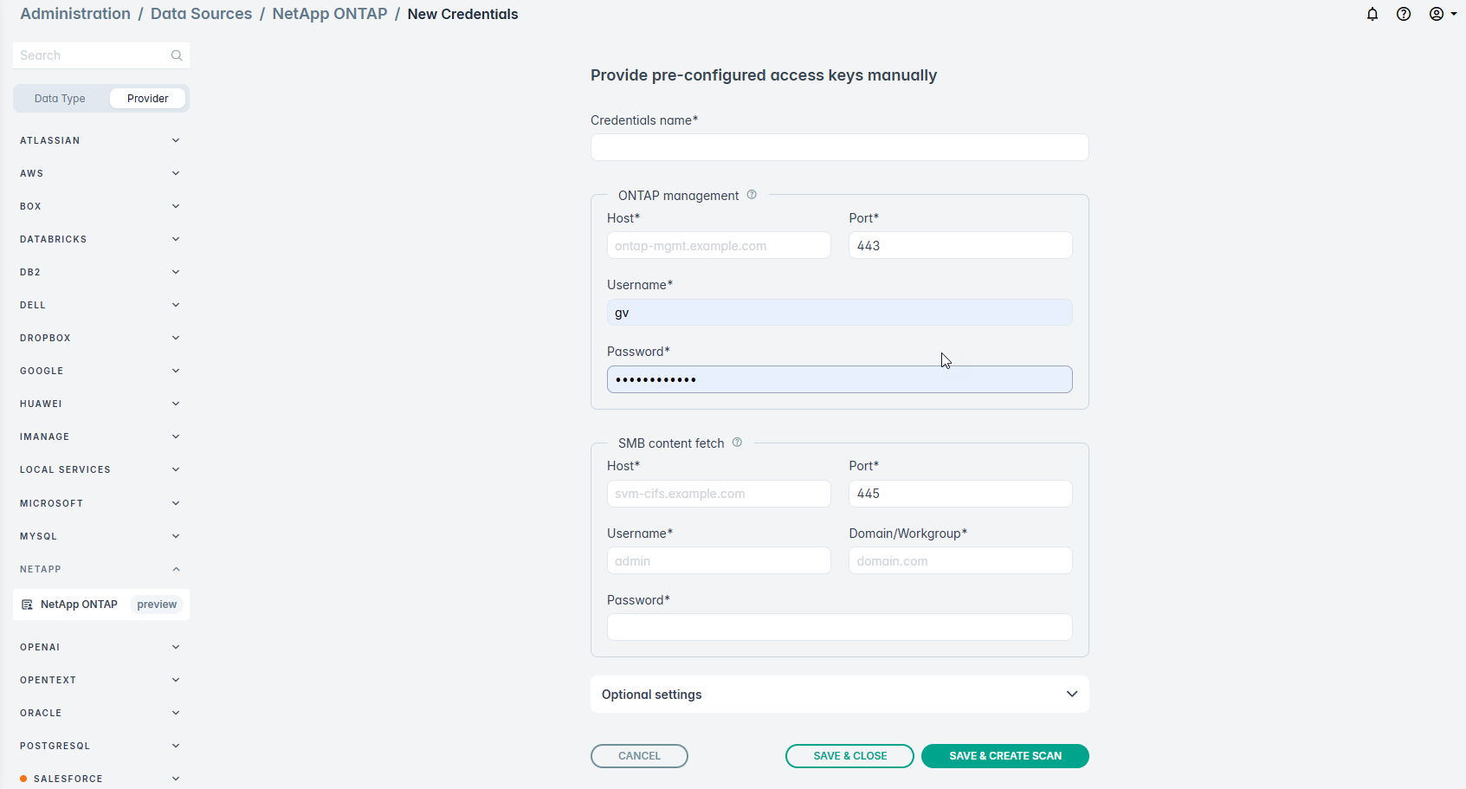Expand the Atlassian provider group

[101, 140]
